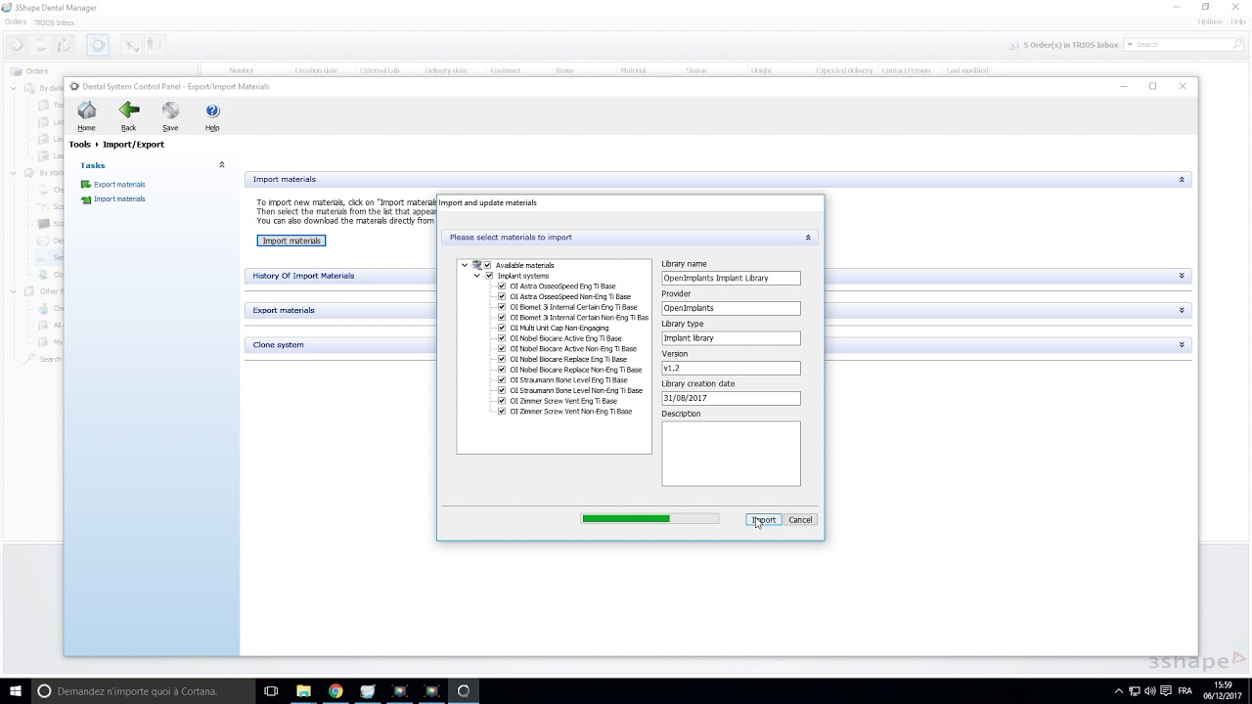Screen dimensions: 1252x704
Task: Click inside the Description text box
Action: coord(731,454)
